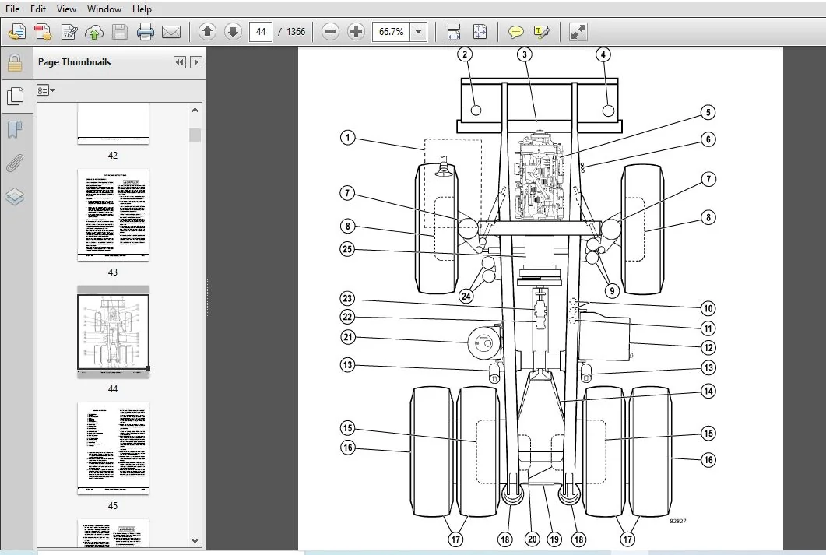
Task: Open the Bookmarks panel icon
Action: 15,129
